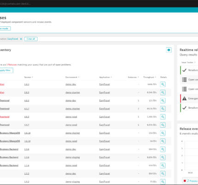Open red Frontend link in demo-prod row
The height and width of the screenshot is (185, 198).
[x=5, y=117]
